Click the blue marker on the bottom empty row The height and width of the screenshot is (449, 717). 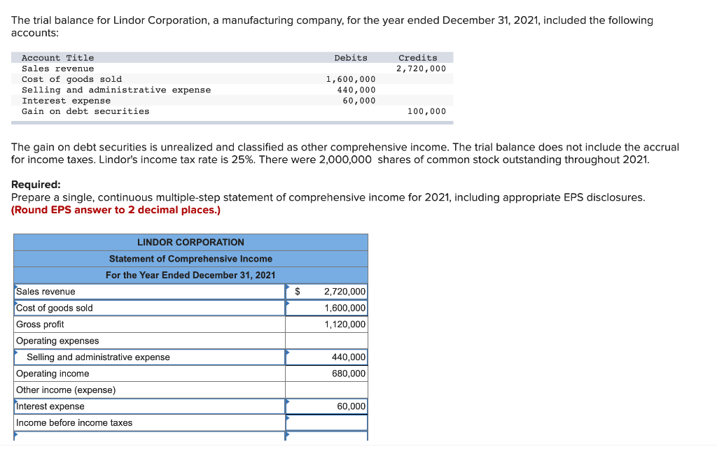click(287, 434)
